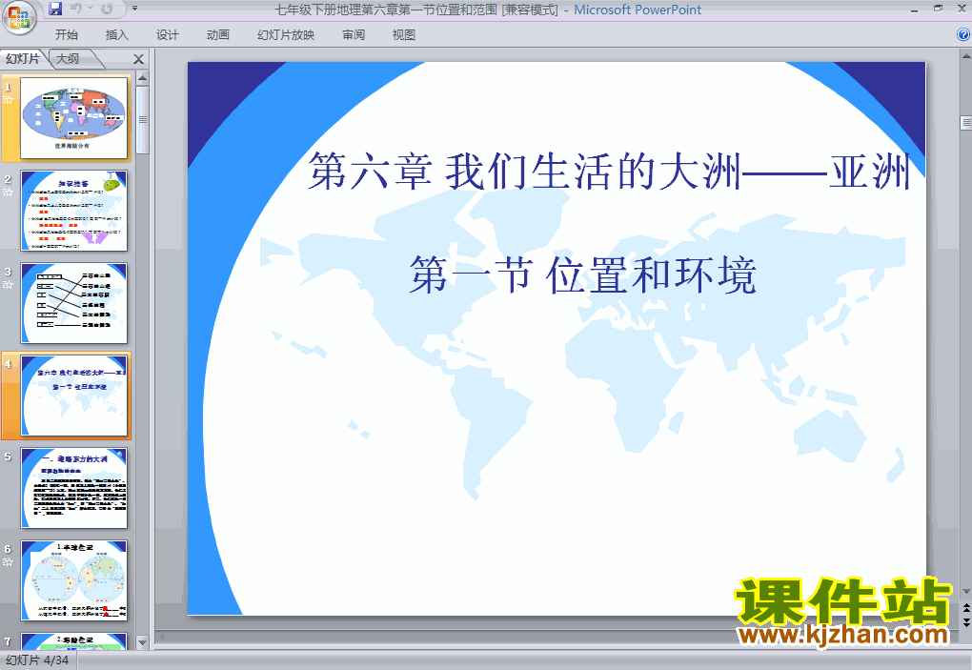Viewport: 972px width, 670px height.
Task: Restore down the PowerPoint window
Action: click(938, 9)
